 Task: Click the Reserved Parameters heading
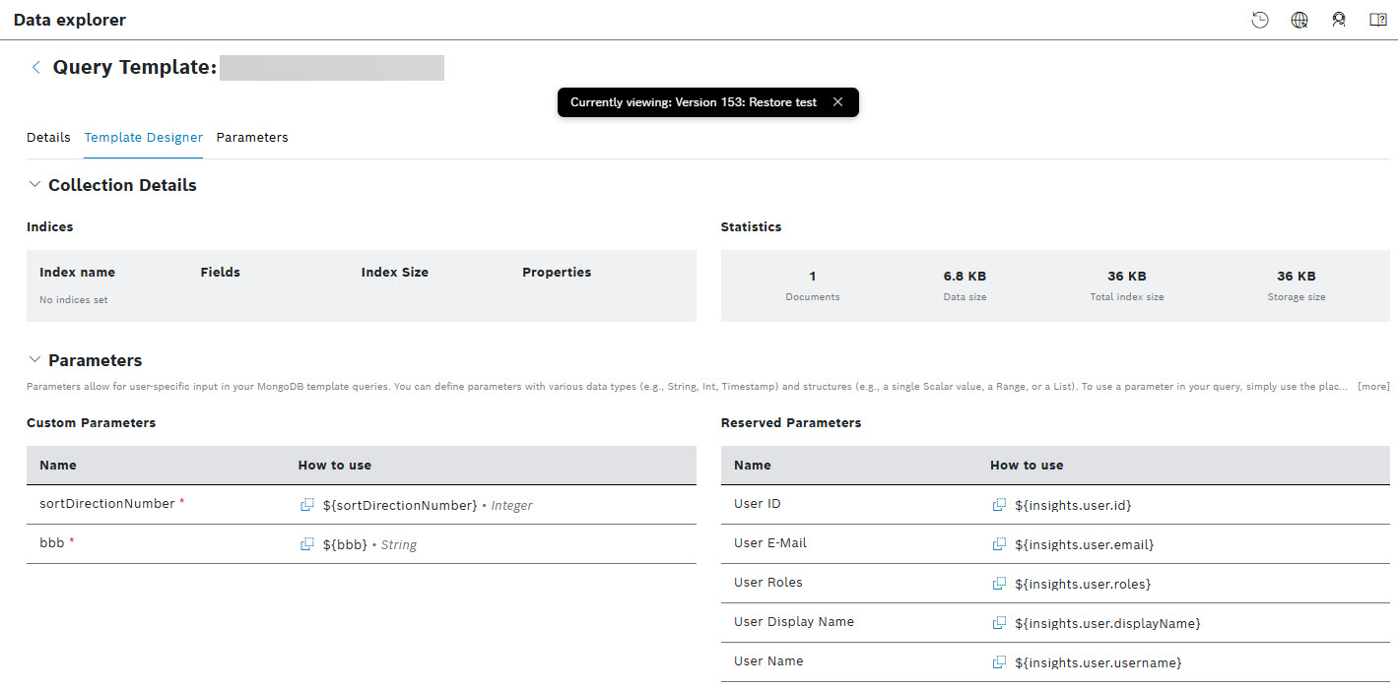point(791,423)
